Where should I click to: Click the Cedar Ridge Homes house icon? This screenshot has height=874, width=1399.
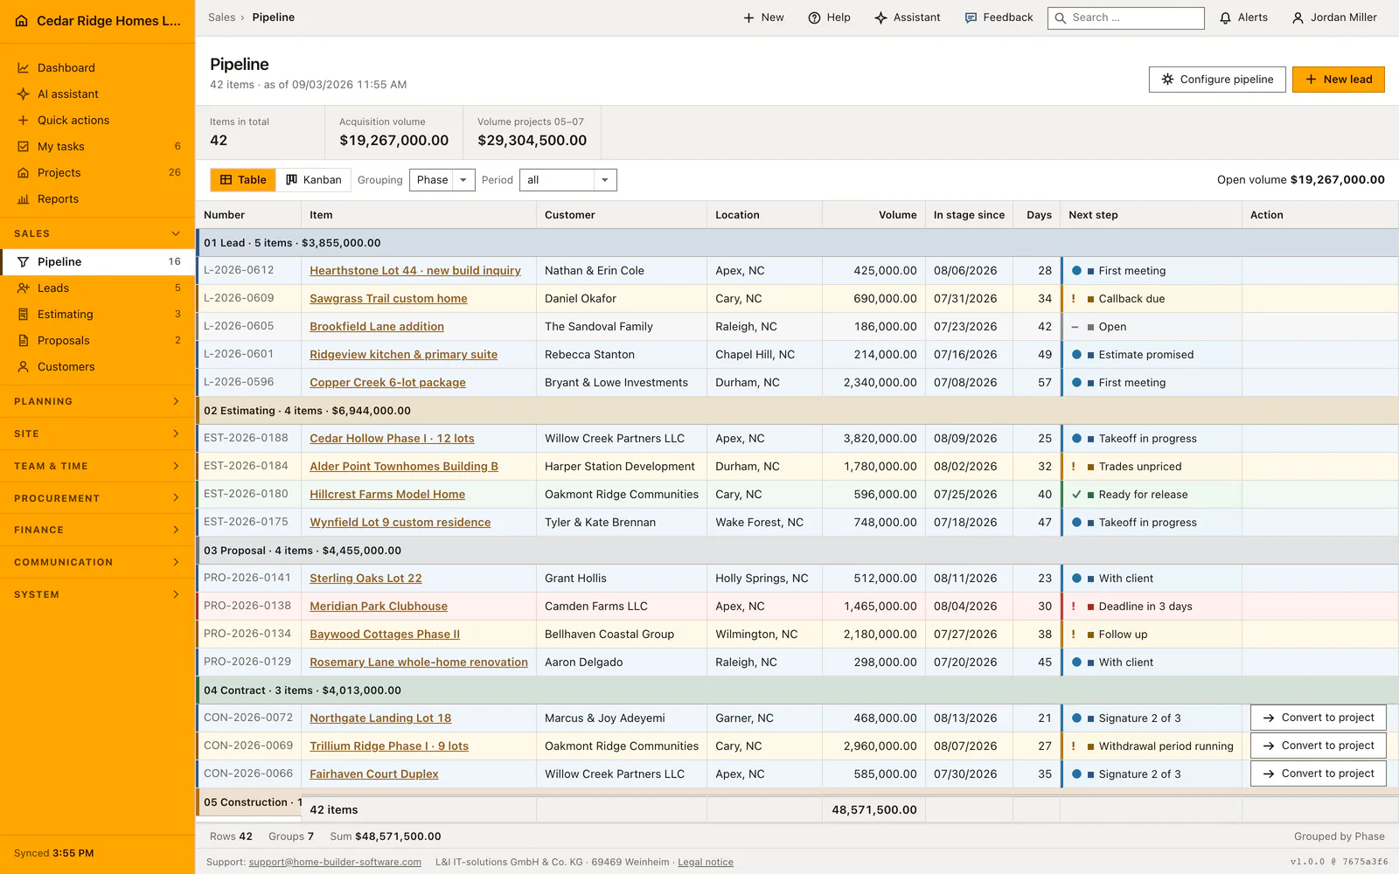point(22,21)
